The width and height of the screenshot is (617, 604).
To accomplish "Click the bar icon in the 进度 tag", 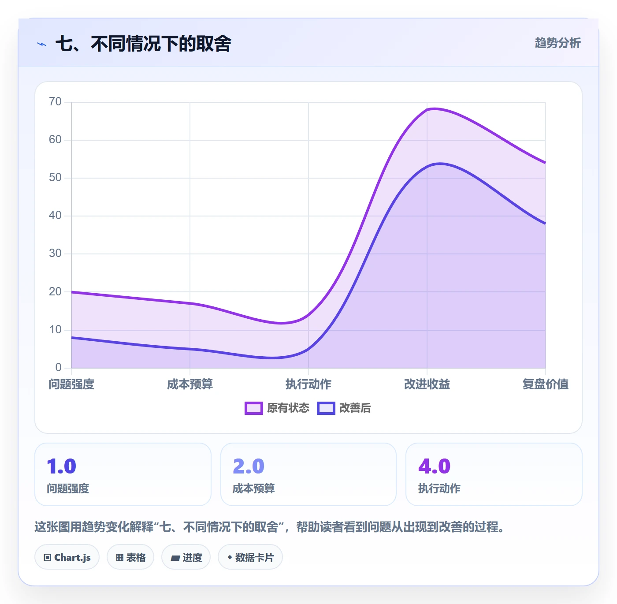I will (175, 558).
